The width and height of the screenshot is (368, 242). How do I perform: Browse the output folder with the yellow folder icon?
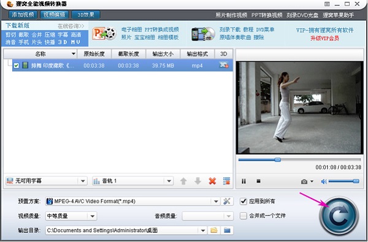pos(214,230)
